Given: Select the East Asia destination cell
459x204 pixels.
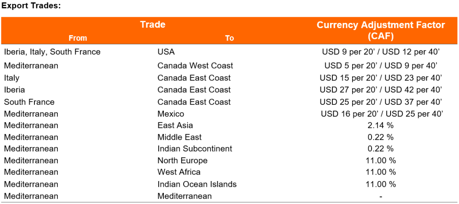Looking at the screenshot, I should [x=175, y=125].
